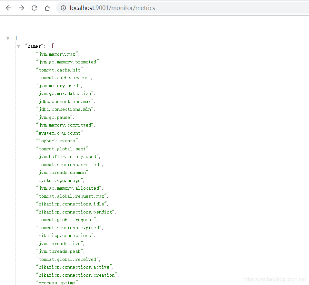Image resolution: width=309 pixels, height=285 pixels.
Task: Collapse the "names" array
Action: (18, 46)
